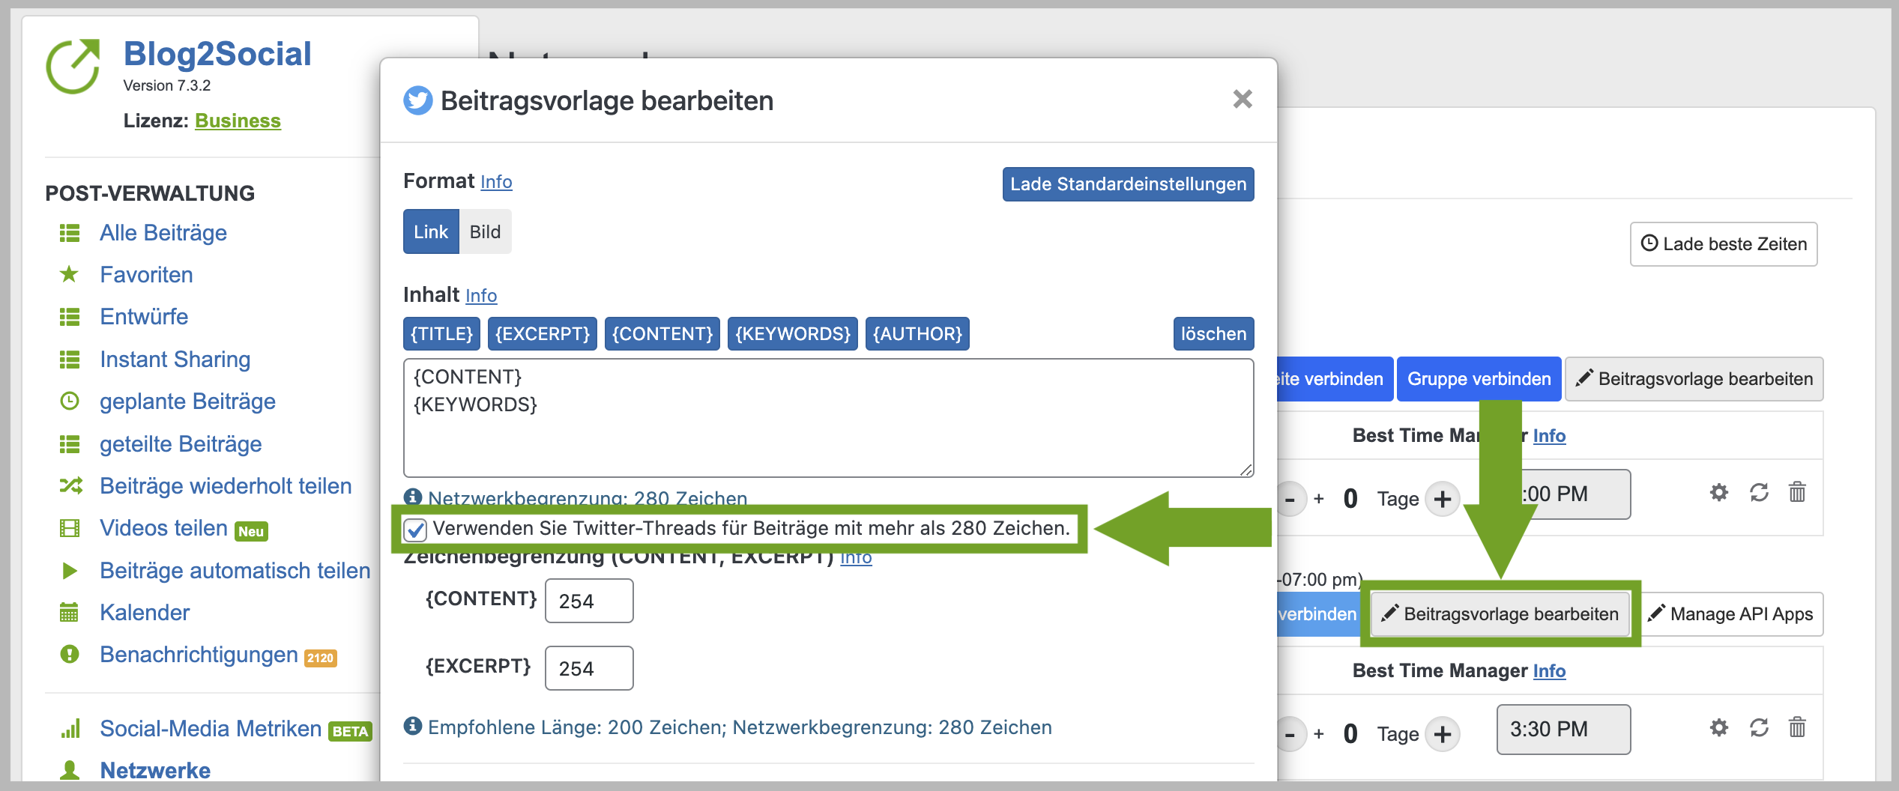Click the clock icon beside geplante Beiträge
The image size is (1899, 791).
point(70,401)
